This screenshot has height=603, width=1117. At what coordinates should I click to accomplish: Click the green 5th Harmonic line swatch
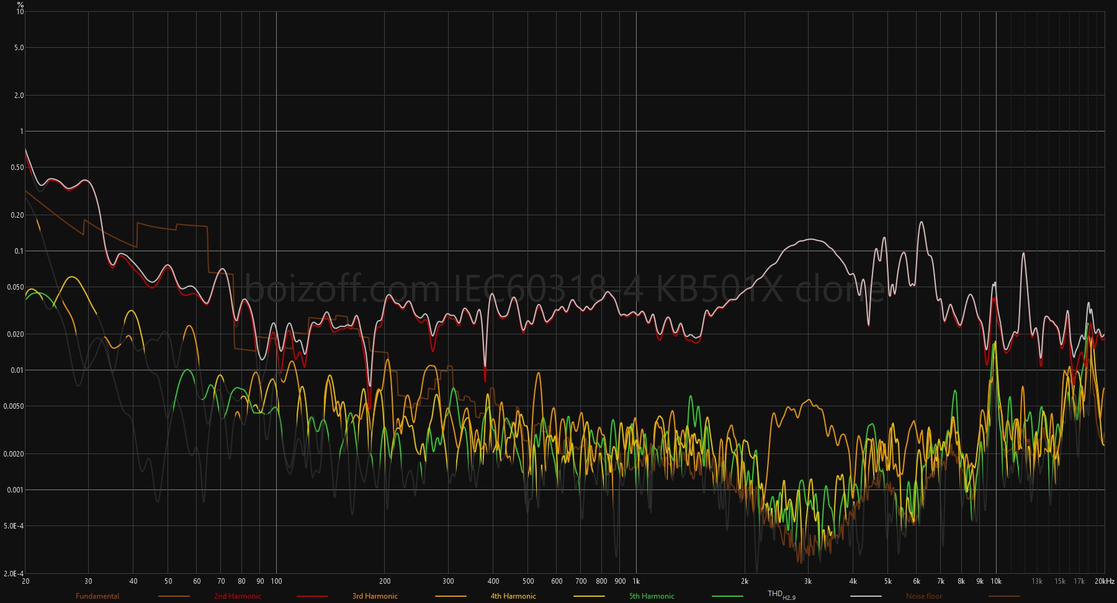click(x=727, y=596)
